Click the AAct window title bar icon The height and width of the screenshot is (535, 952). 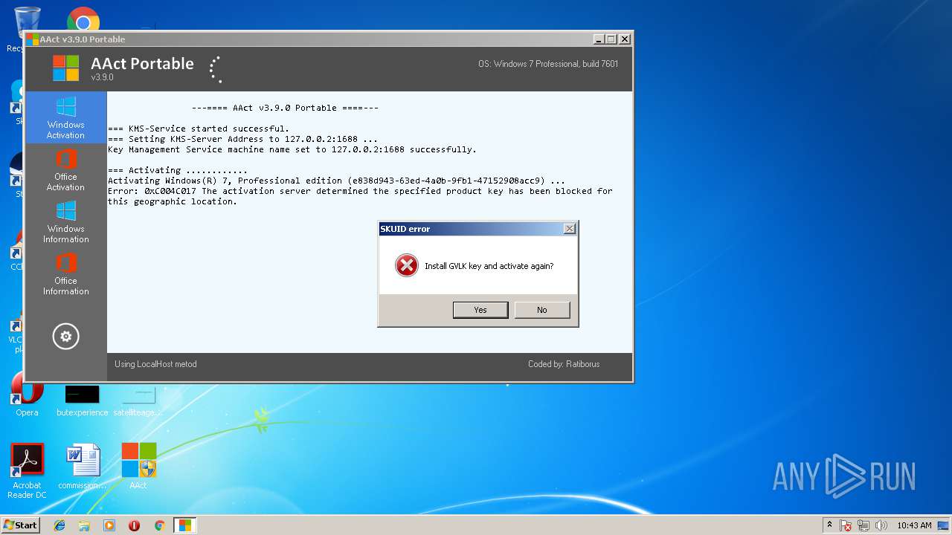(x=33, y=39)
